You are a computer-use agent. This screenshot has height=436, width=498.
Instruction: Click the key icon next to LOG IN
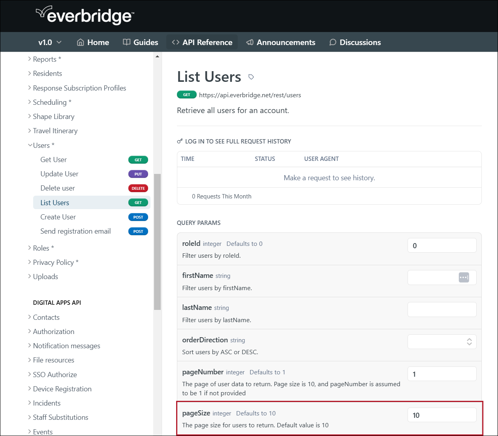[x=180, y=141]
